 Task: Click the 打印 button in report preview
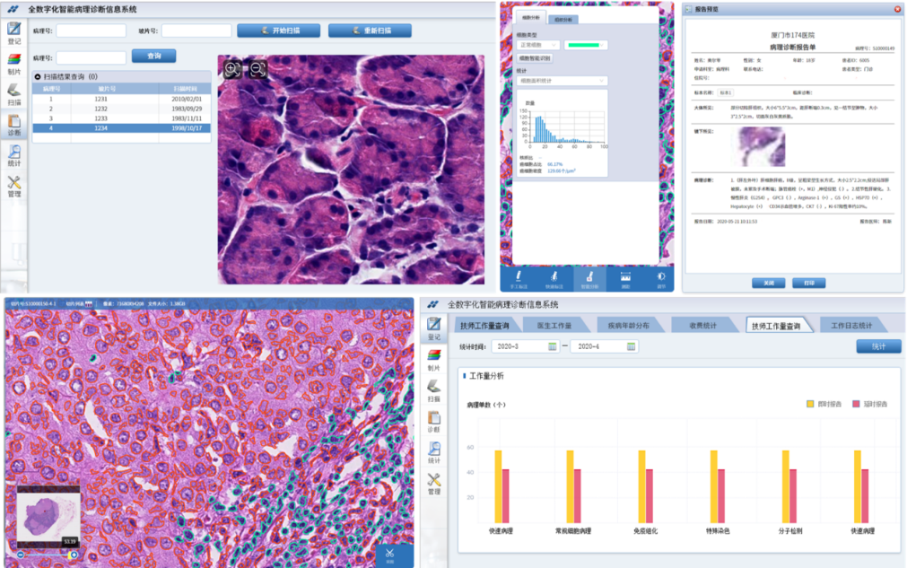tap(808, 282)
